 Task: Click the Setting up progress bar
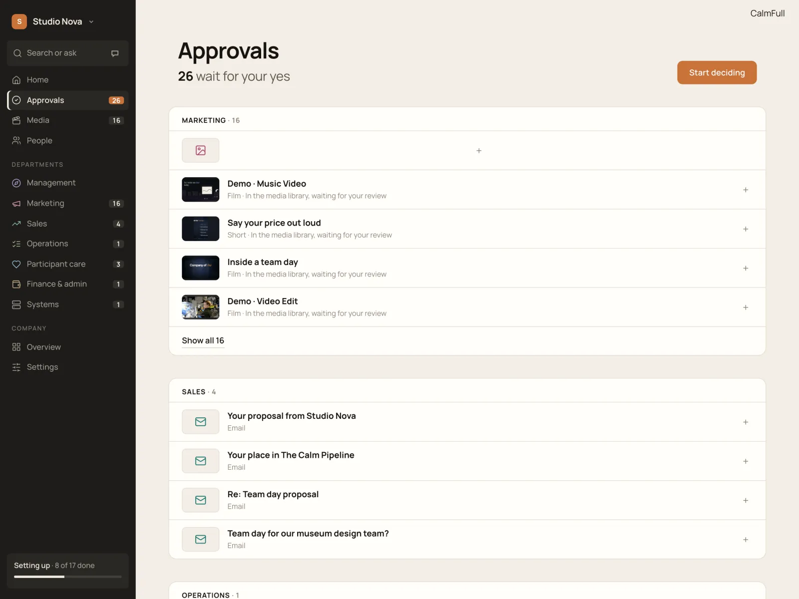68,577
